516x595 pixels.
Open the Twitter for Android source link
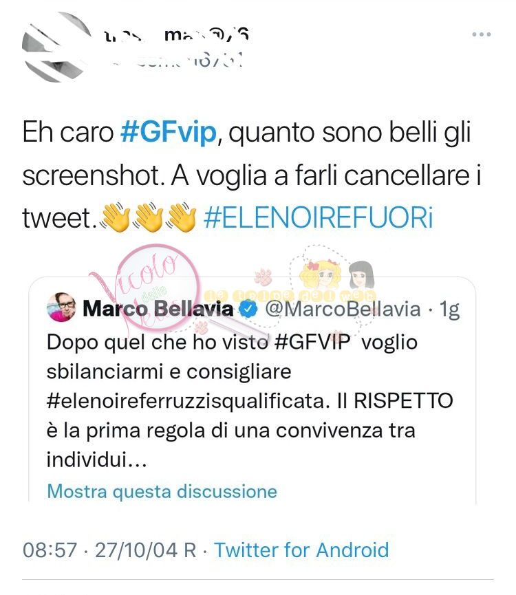coord(301,550)
